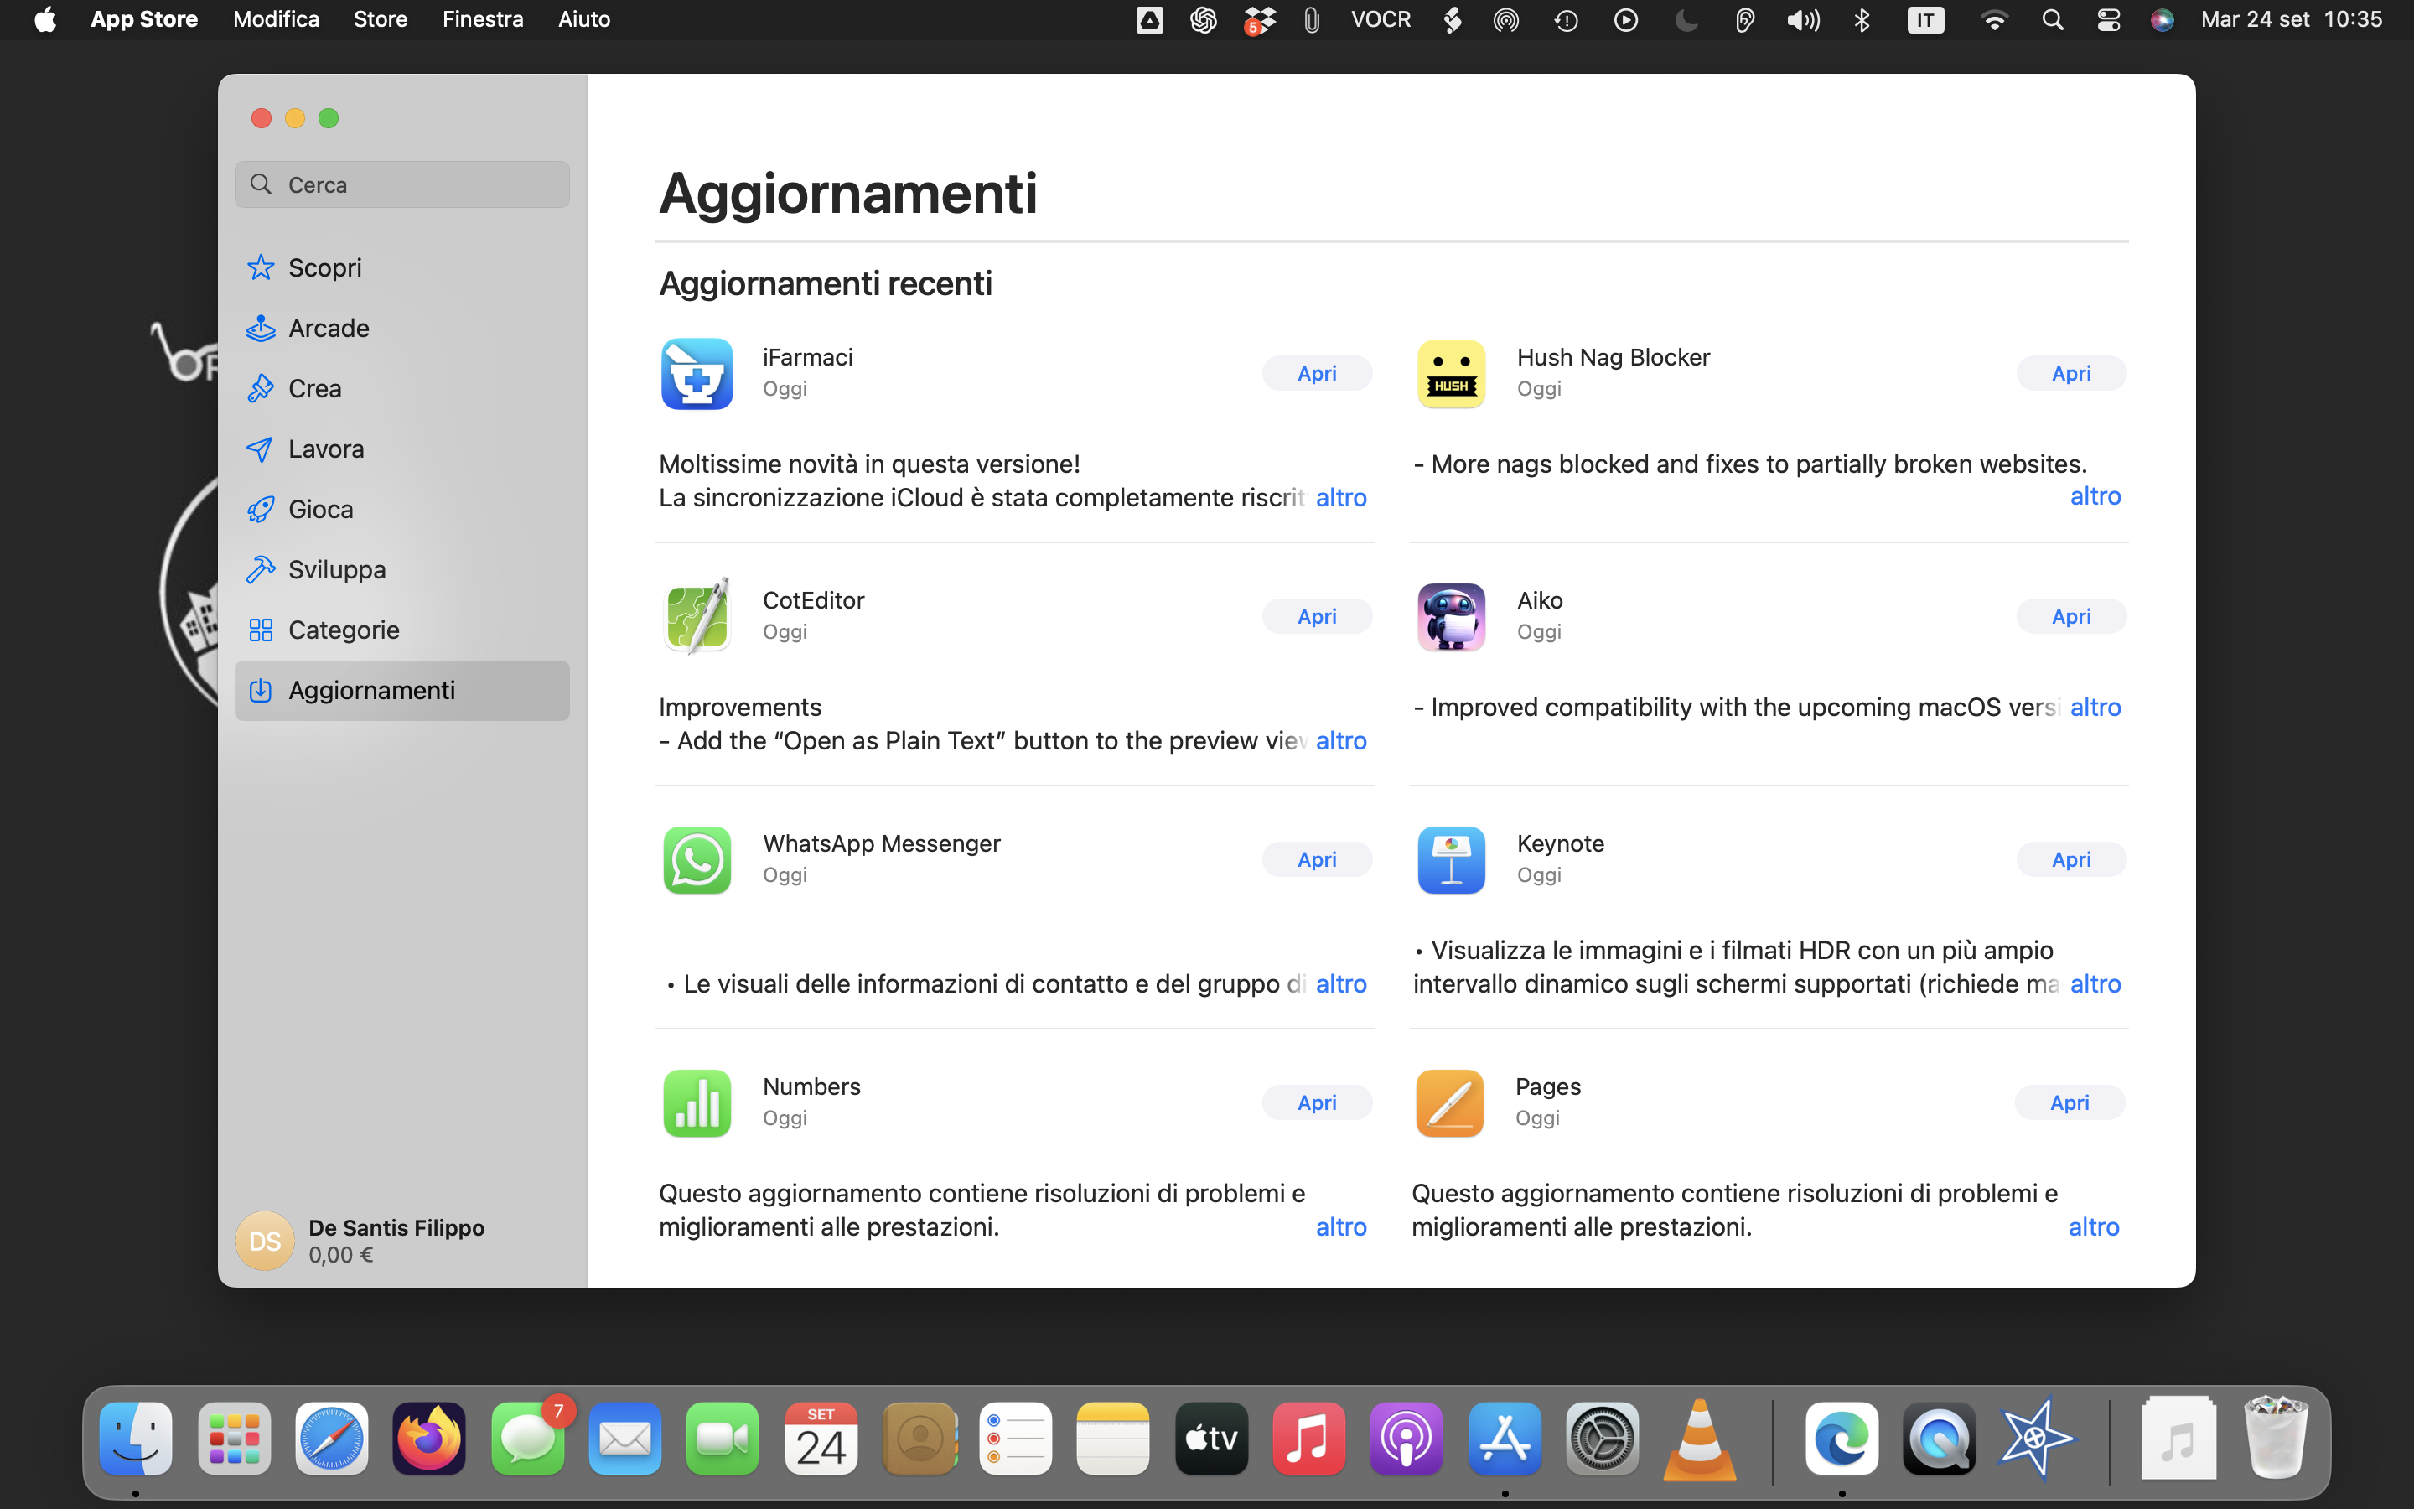The width and height of the screenshot is (2414, 1509).
Task: Open Apple TV from the Dock
Action: [x=1211, y=1438]
